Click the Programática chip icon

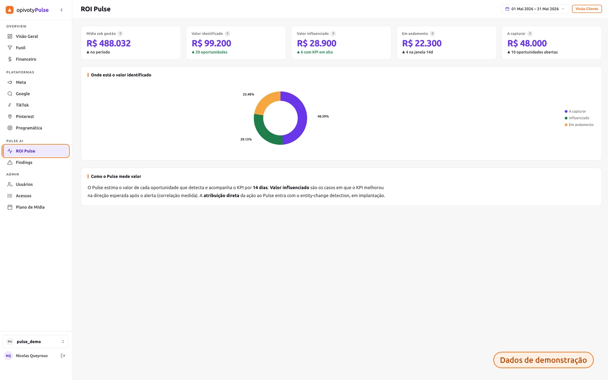point(10,128)
